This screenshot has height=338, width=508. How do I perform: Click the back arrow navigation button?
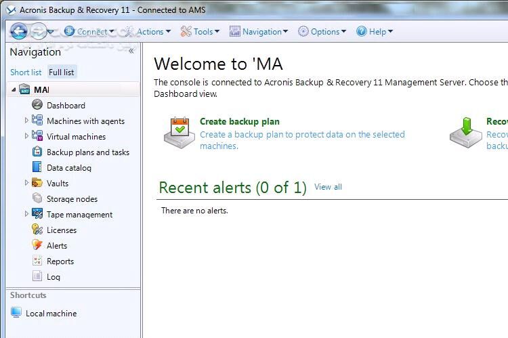[19, 30]
